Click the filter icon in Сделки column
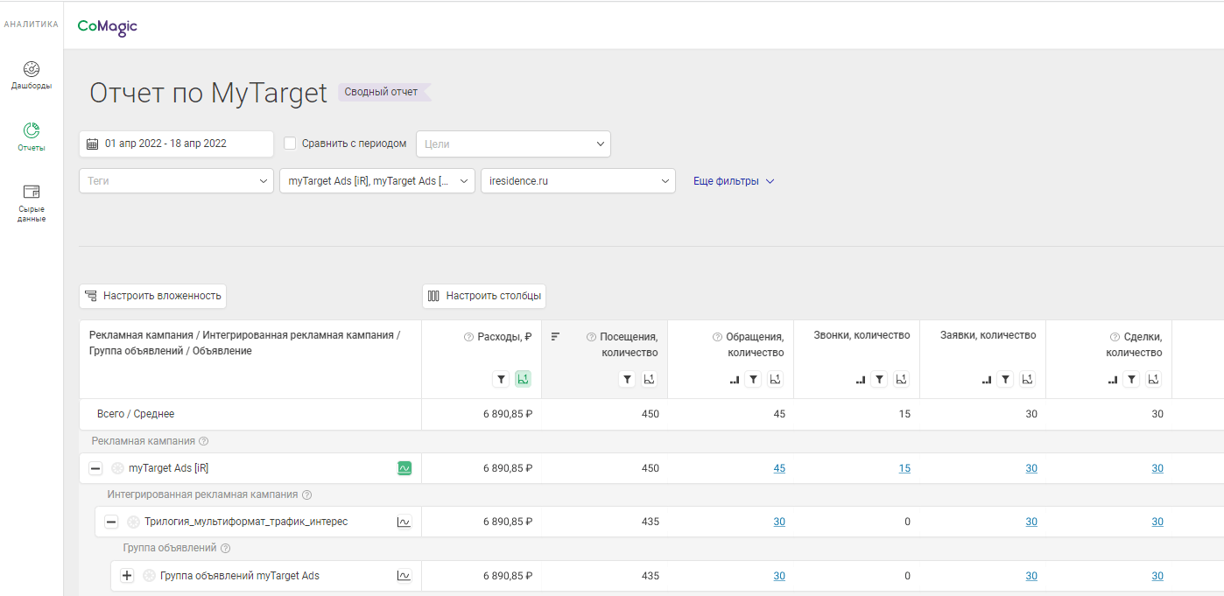Screen dimensions: 1224x596 pyautogui.click(x=1131, y=379)
